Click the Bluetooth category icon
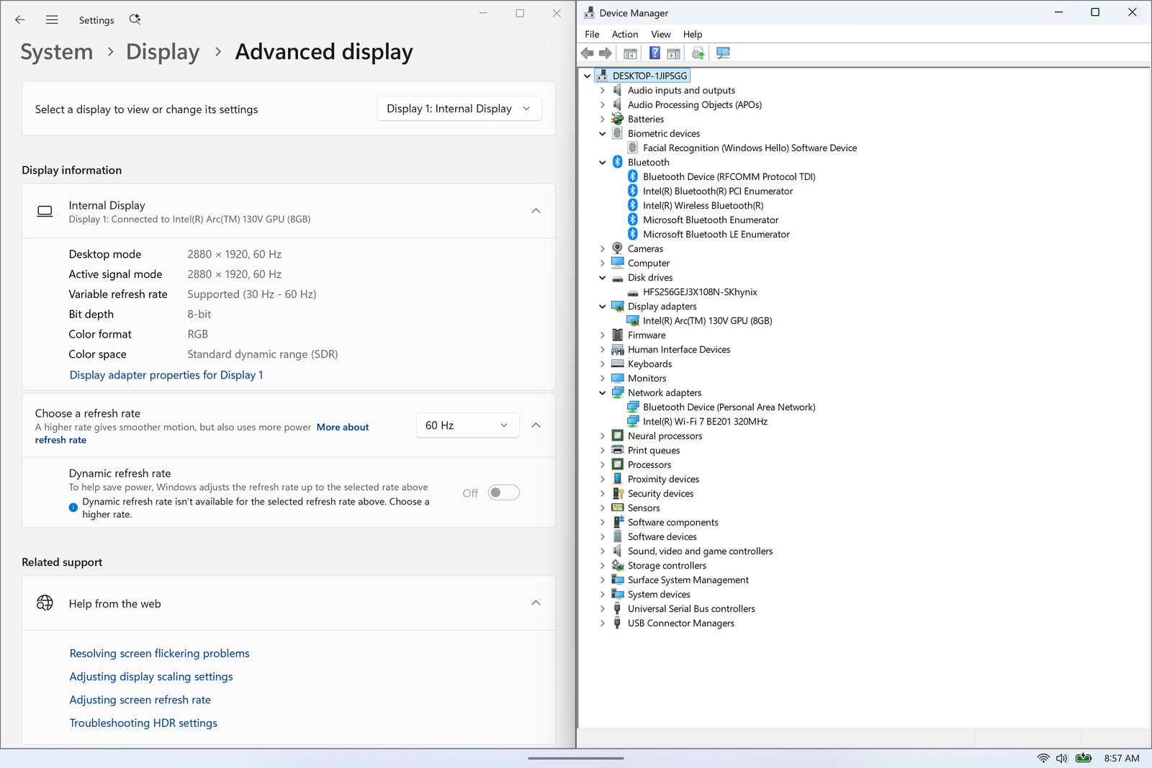Viewport: 1152px width, 768px height. 617,162
